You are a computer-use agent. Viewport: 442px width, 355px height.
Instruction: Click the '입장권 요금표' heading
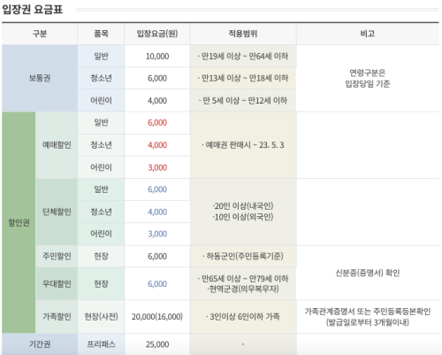tap(33, 10)
